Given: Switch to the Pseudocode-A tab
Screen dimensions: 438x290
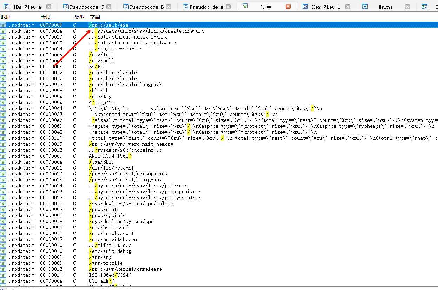Looking at the screenshot, I should 206,7.
